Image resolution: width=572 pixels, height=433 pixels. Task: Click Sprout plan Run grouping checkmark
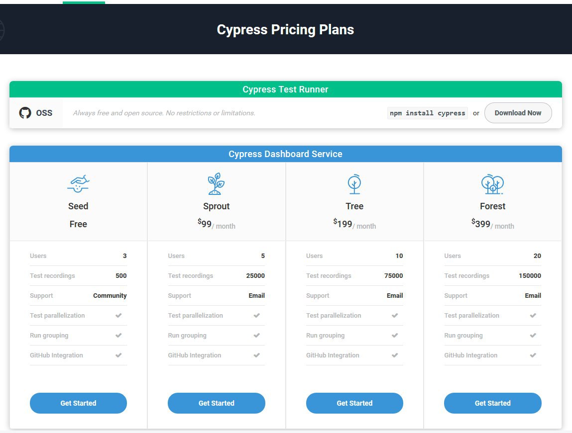coord(257,335)
